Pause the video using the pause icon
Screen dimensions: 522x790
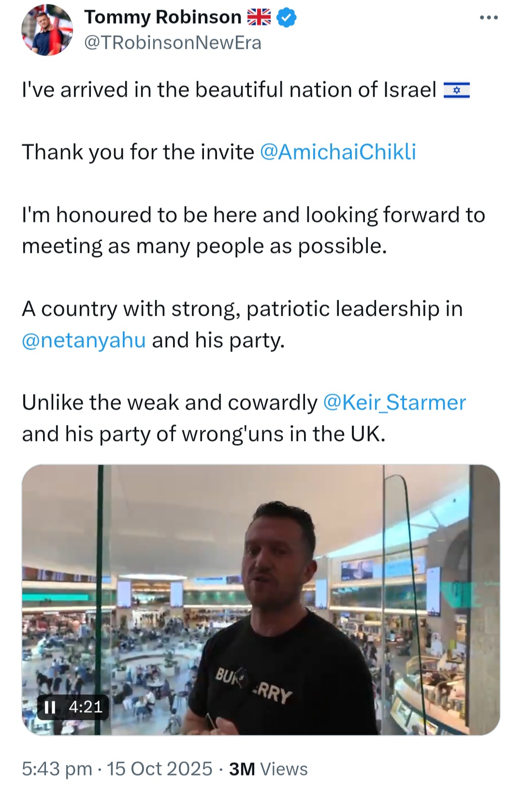click(x=50, y=707)
